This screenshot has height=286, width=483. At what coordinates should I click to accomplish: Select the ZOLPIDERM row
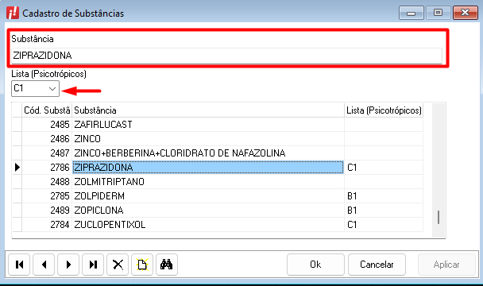coord(222,196)
